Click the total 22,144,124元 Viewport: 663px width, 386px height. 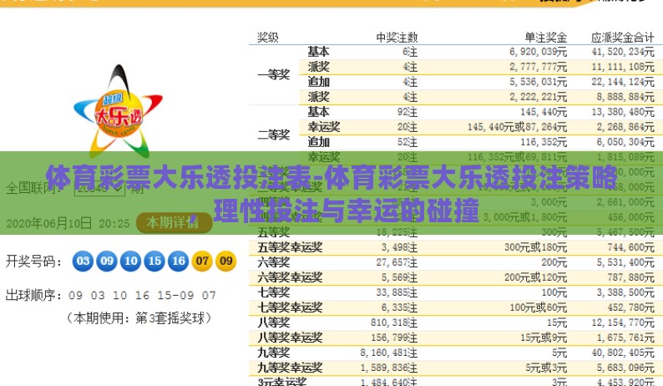pos(623,82)
